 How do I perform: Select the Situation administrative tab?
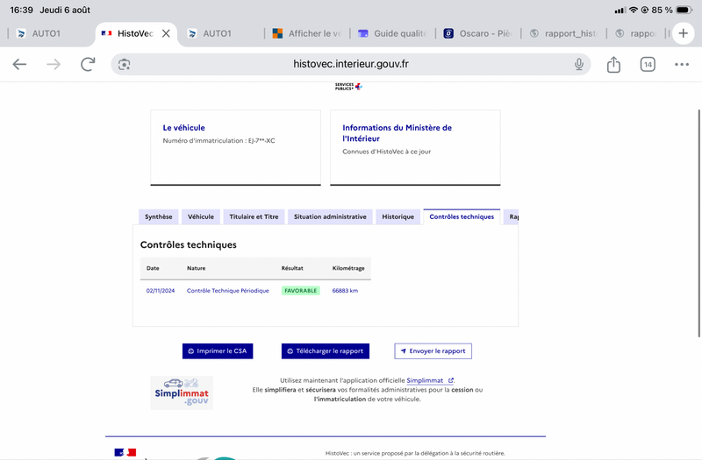click(x=330, y=216)
